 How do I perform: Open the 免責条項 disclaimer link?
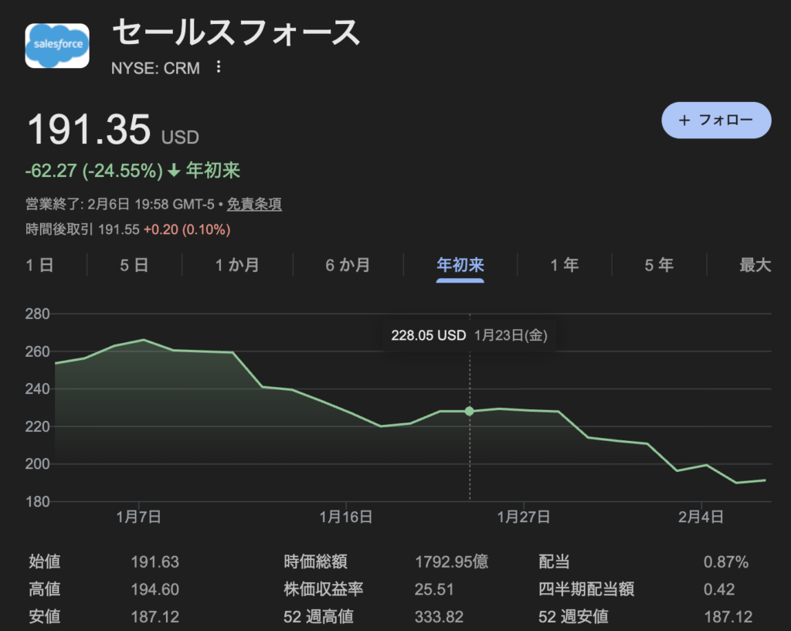click(253, 205)
